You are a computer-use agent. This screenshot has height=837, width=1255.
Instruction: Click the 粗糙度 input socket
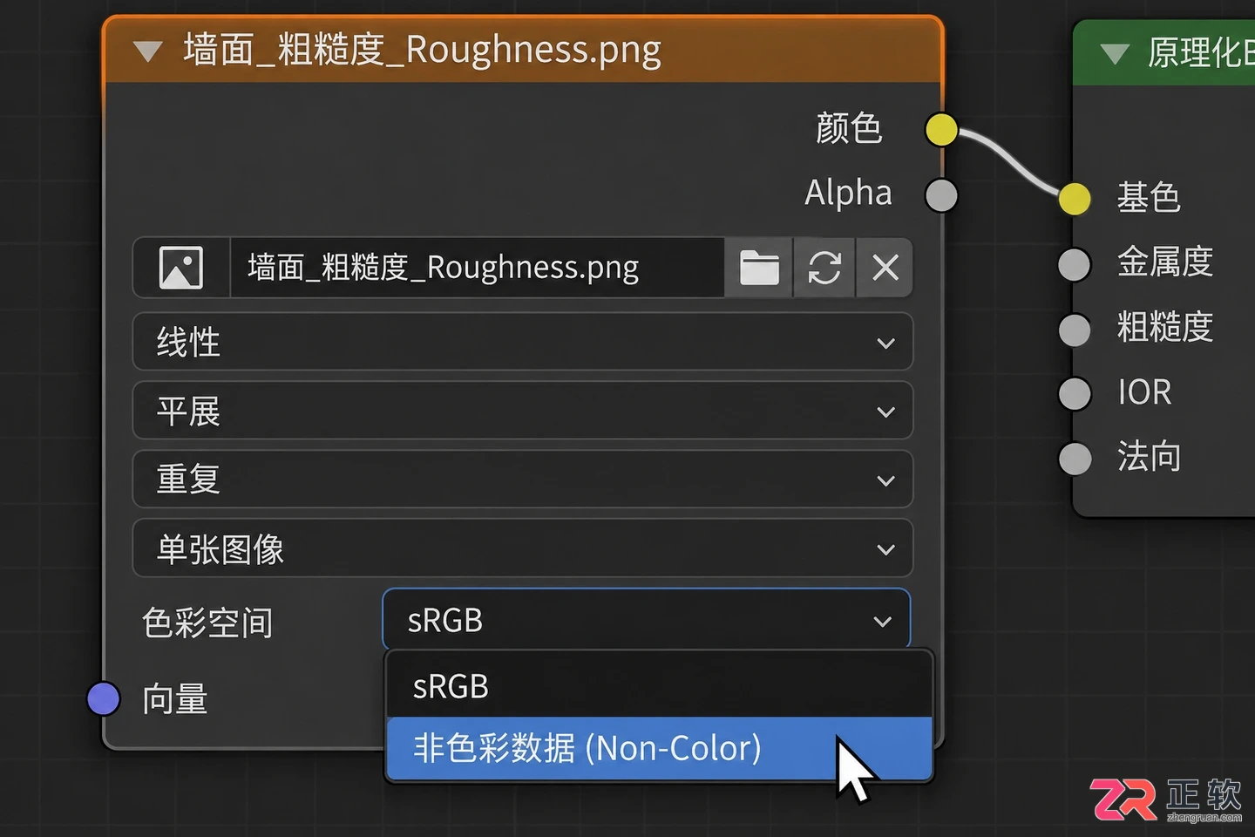click(x=1075, y=330)
